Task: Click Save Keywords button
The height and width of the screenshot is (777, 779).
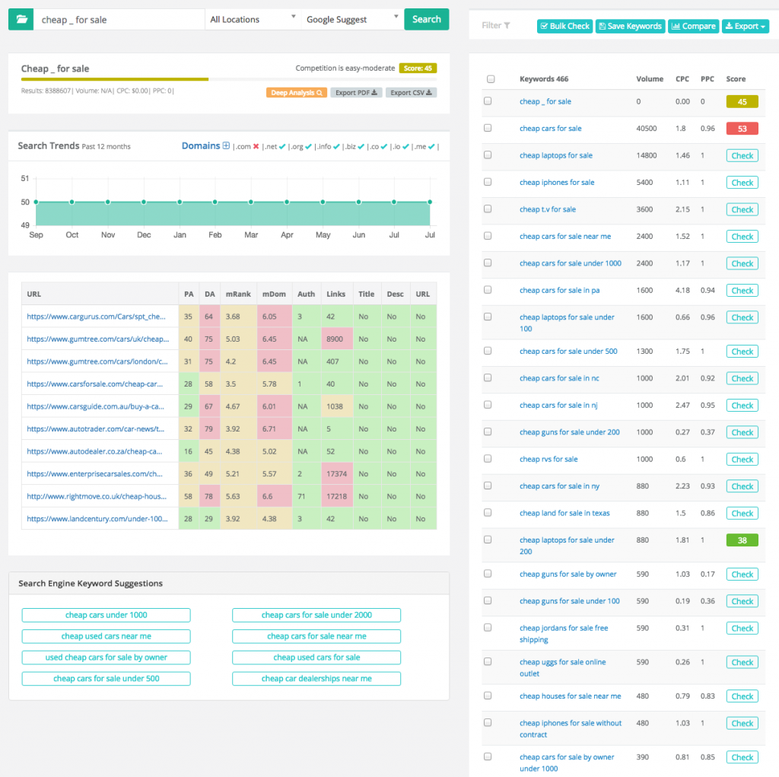Action: pos(630,26)
